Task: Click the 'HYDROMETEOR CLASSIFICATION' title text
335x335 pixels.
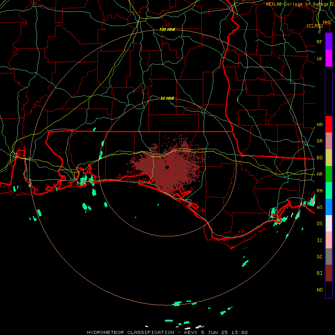Action: coord(131,332)
